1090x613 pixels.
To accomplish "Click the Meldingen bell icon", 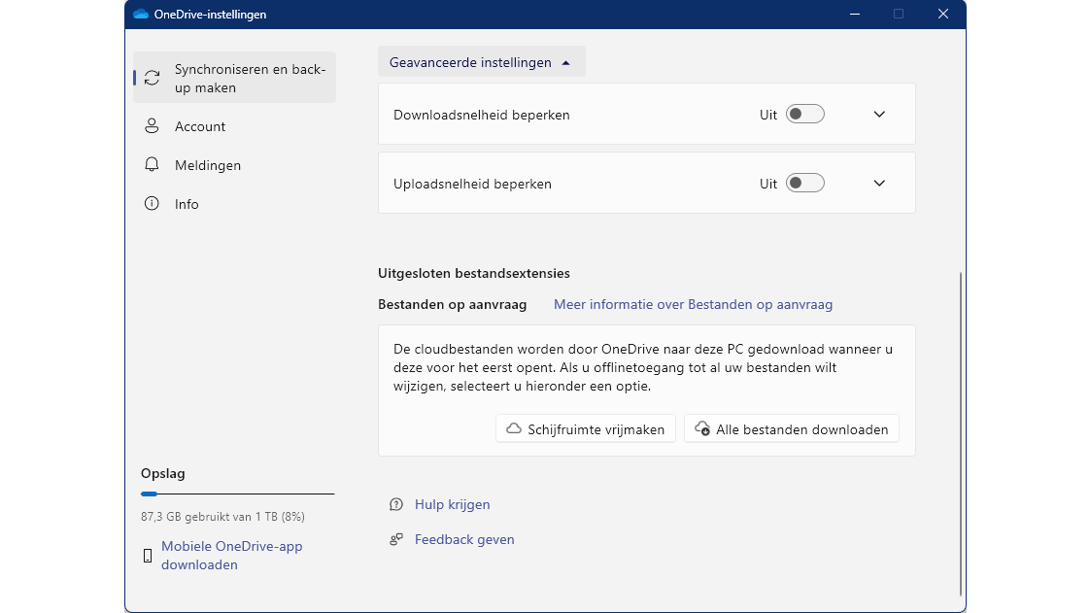I will pos(152,165).
